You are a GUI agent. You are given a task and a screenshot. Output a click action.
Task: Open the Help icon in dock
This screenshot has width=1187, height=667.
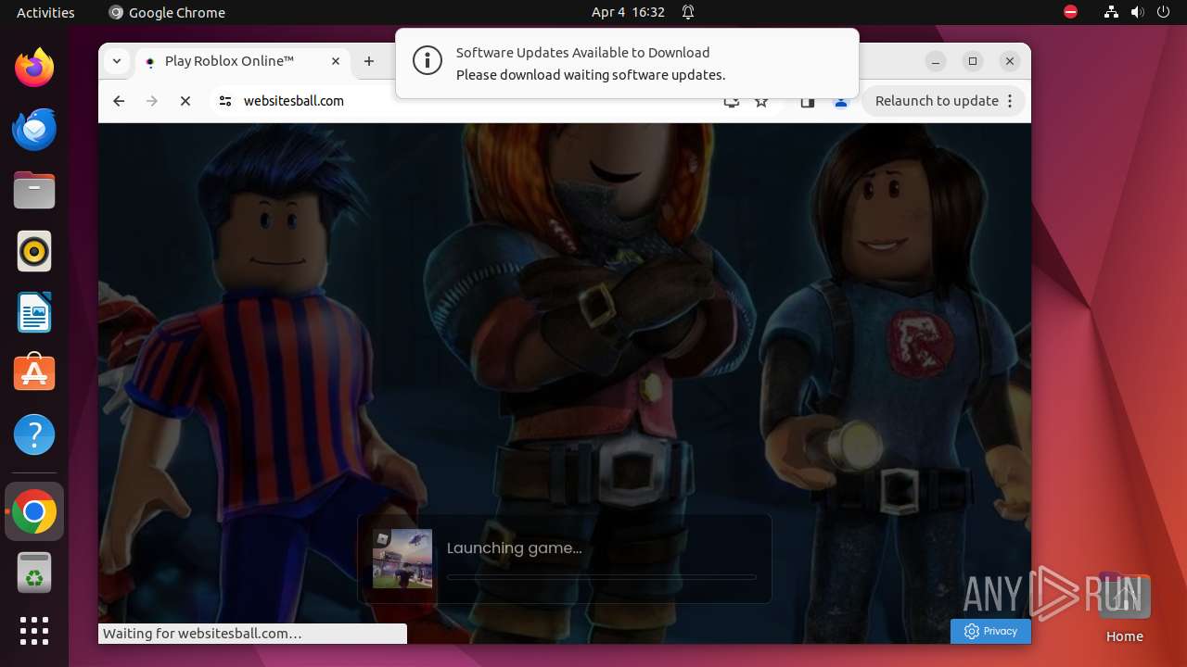click(x=34, y=434)
